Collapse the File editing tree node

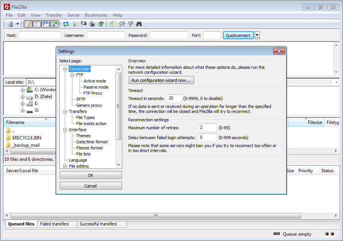65,166
